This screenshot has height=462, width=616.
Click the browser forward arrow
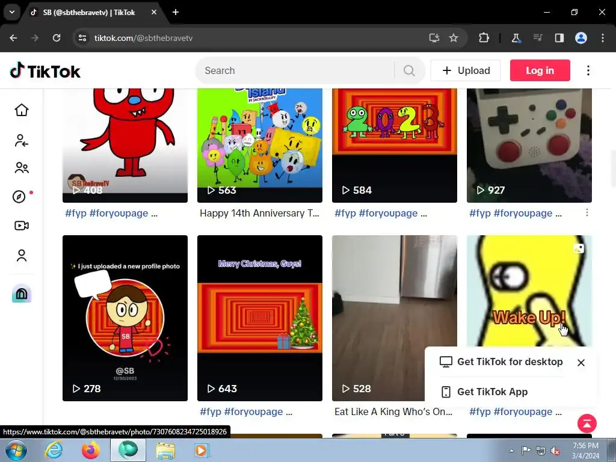pyautogui.click(x=35, y=38)
